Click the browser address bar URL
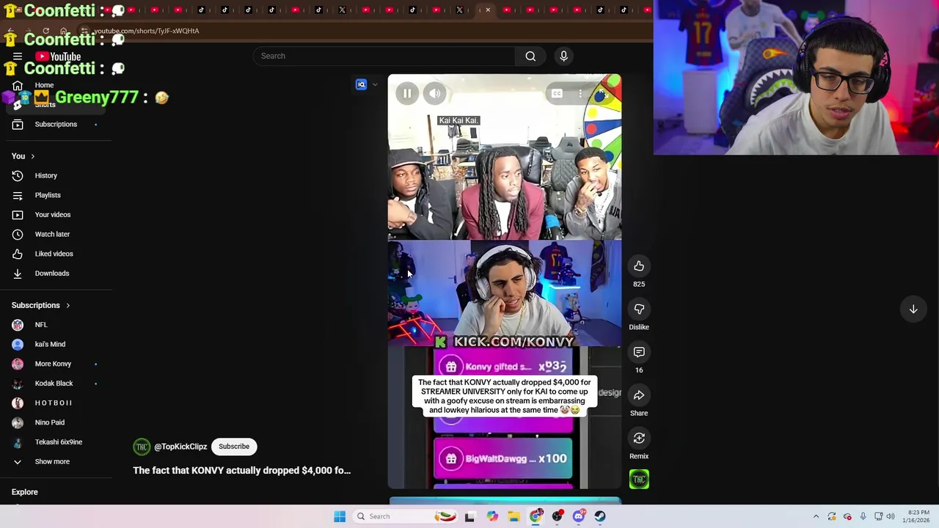 point(146,31)
